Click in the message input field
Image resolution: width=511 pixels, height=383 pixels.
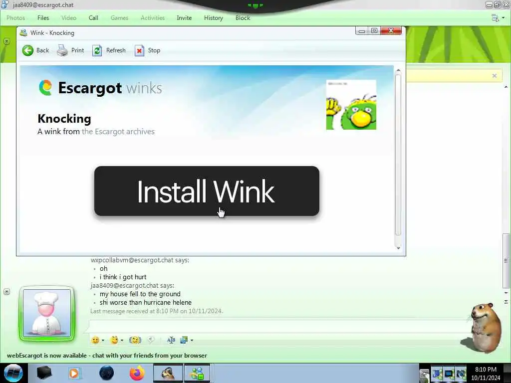pyautogui.click(x=278, y=326)
